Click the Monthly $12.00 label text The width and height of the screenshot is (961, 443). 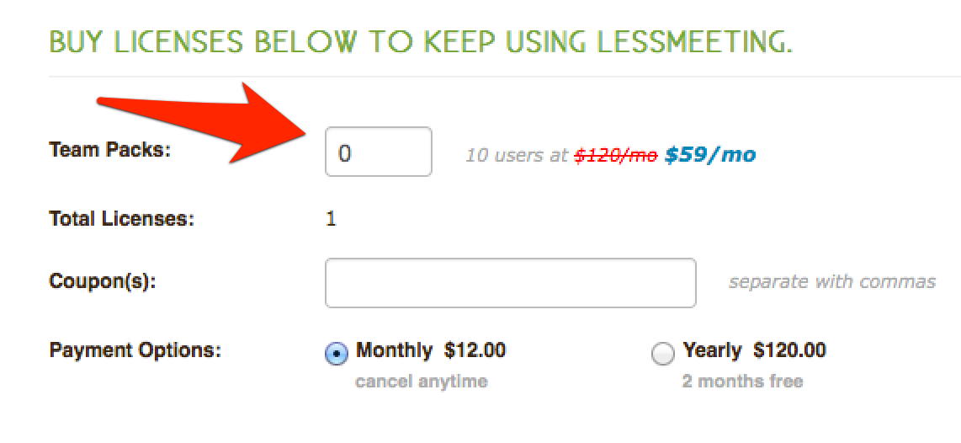click(431, 350)
